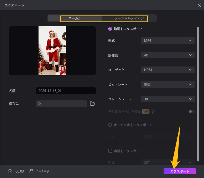Screen dimensions: 204x178
Task: Click the folder icon next to 保存先
Action: point(92,104)
